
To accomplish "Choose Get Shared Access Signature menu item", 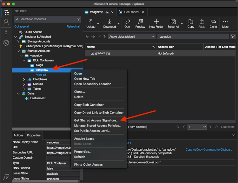I will 96,121.
